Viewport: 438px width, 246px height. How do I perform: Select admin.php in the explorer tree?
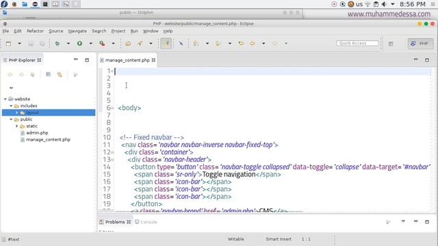(37, 133)
